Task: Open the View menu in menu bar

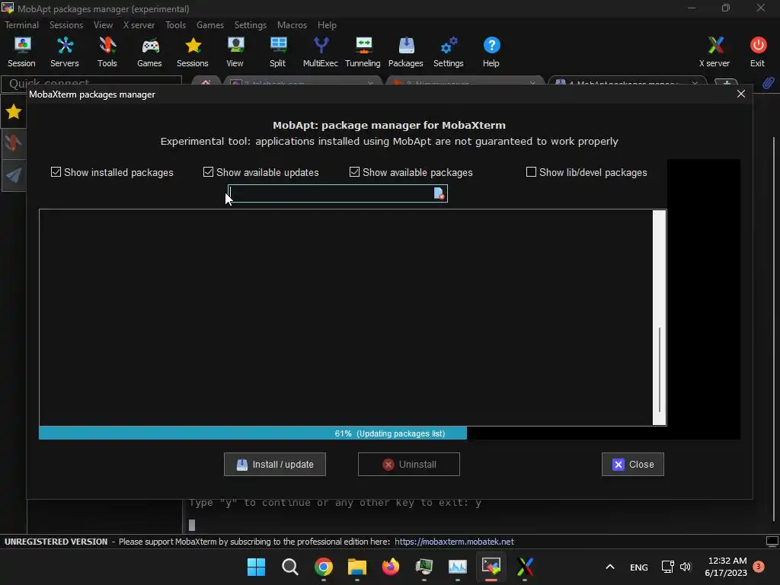Action: [103, 25]
